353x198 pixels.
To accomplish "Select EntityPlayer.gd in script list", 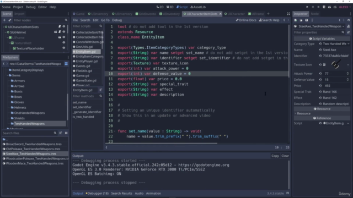I will coord(87,61).
